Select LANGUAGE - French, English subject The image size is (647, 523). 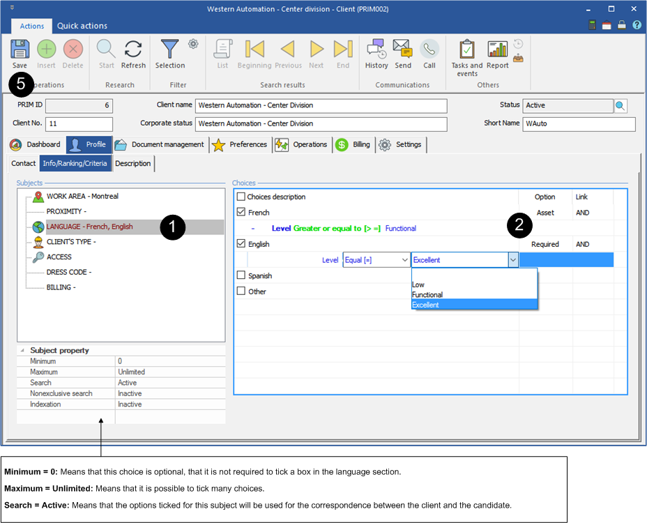[x=89, y=227]
